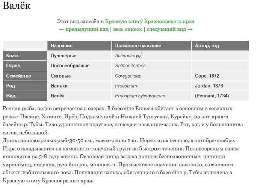Click the Вальки cell
The image size is (263, 188).
click(x=79, y=86)
